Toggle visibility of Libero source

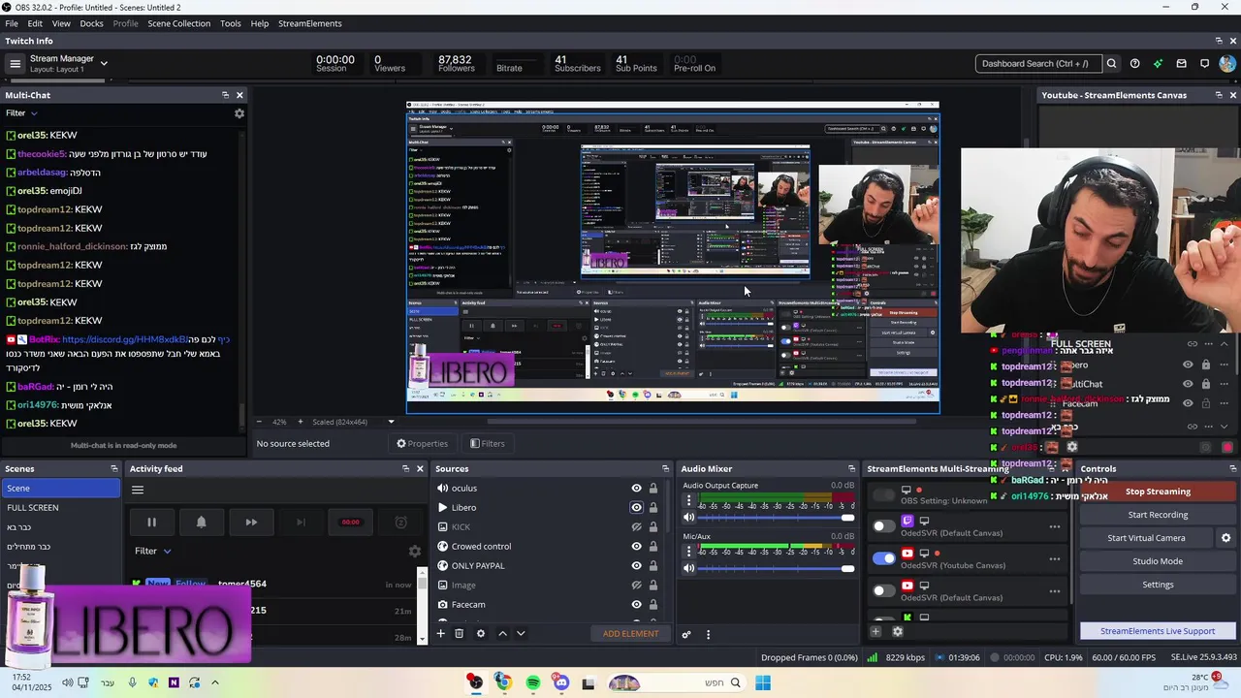tap(636, 508)
